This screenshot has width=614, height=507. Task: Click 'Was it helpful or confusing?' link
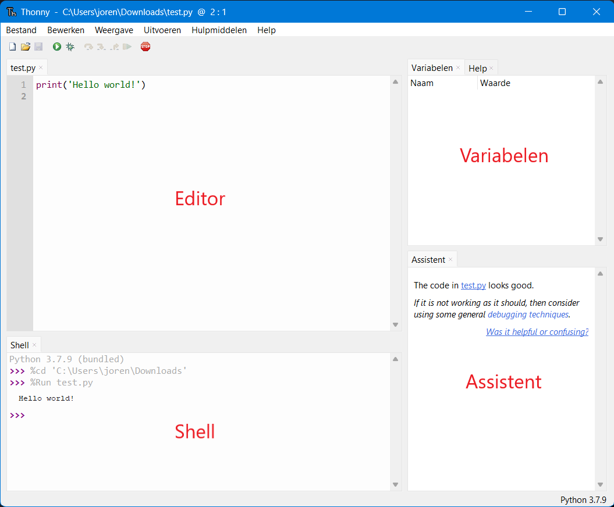coord(537,332)
